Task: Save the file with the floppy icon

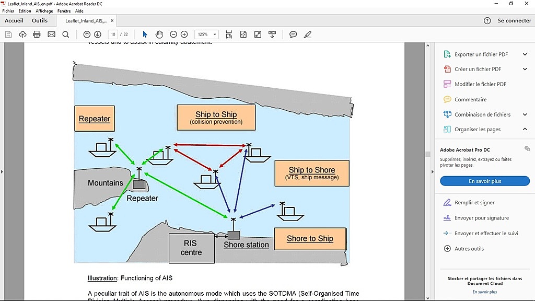Action: 8,34
